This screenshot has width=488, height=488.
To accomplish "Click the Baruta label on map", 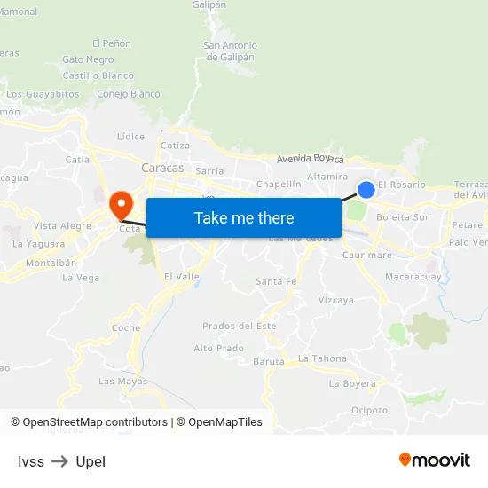I will click(x=269, y=361).
